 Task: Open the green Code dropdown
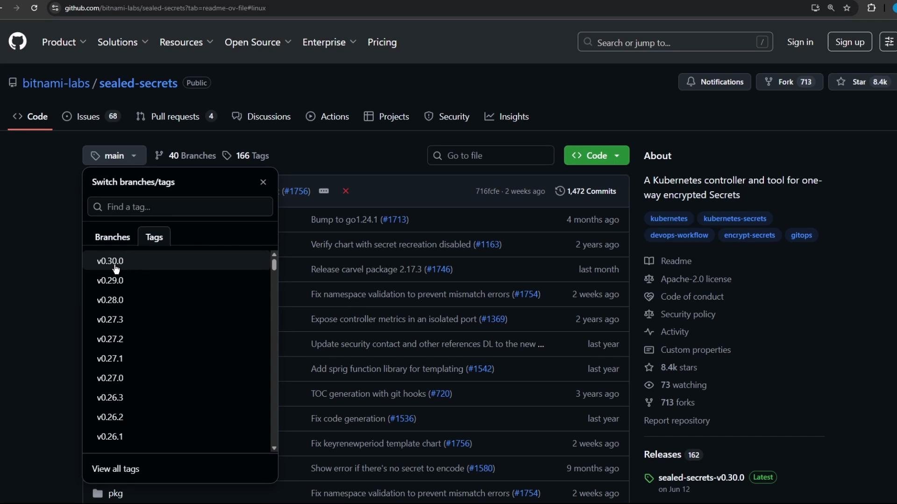(x=597, y=156)
